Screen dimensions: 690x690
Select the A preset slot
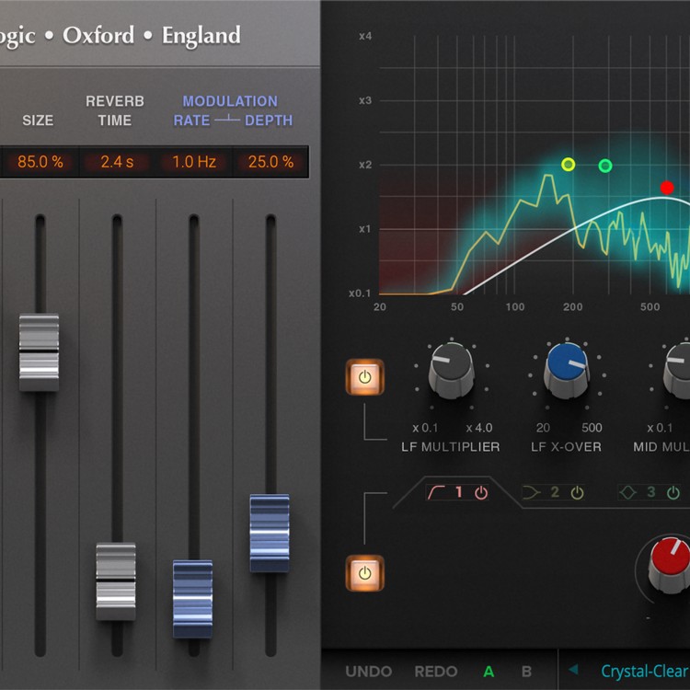(x=489, y=672)
